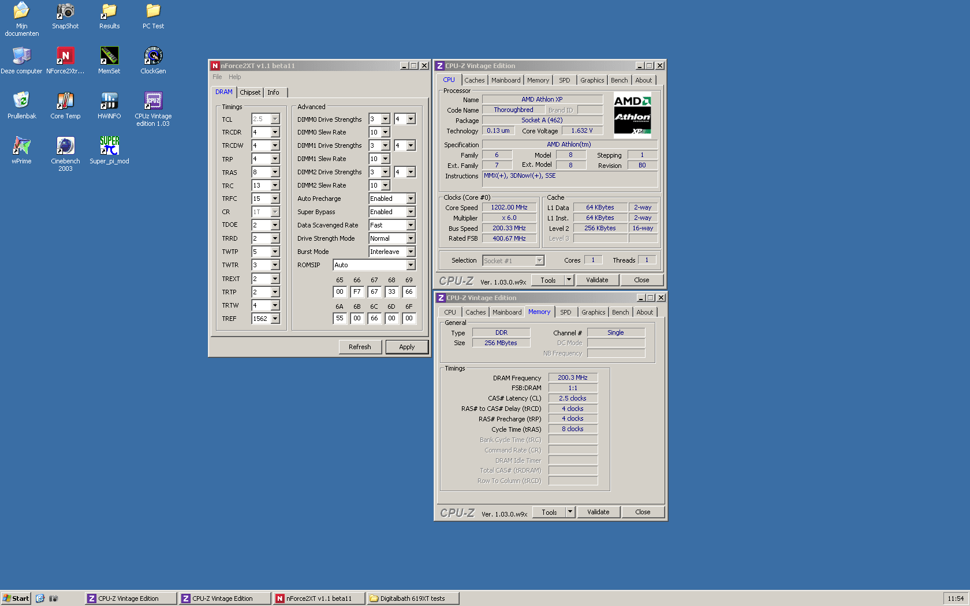Expand the Burst Mode dropdown
The image size is (970, 606).
pos(411,252)
